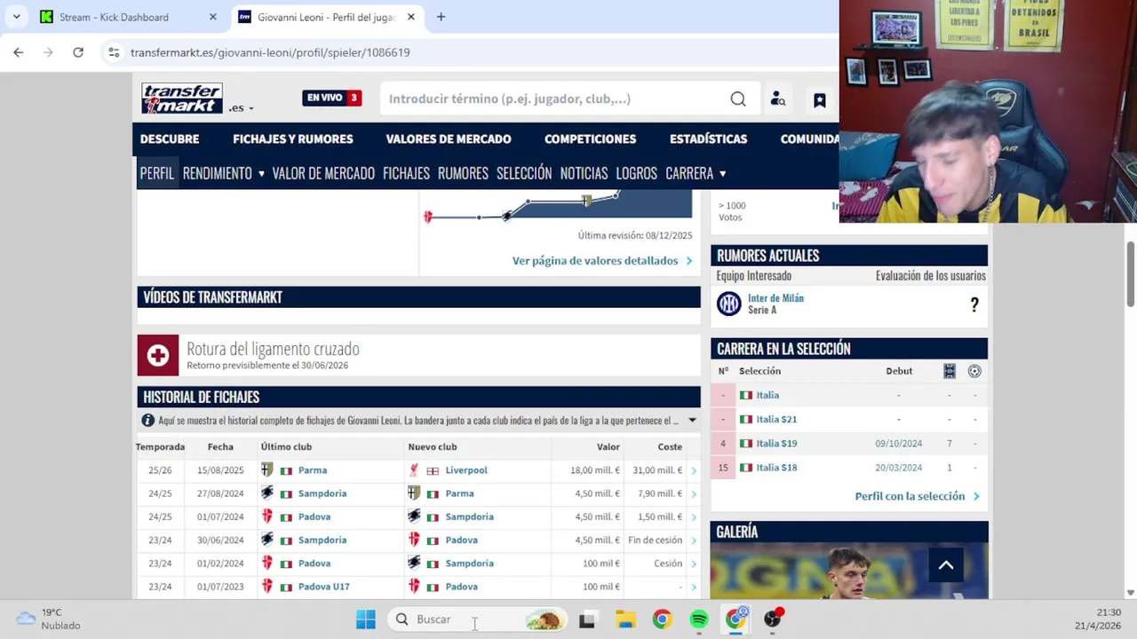The height and width of the screenshot is (639, 1137).
Task: Open the .es country domain dropdown
Action: (x=242, y=107)
